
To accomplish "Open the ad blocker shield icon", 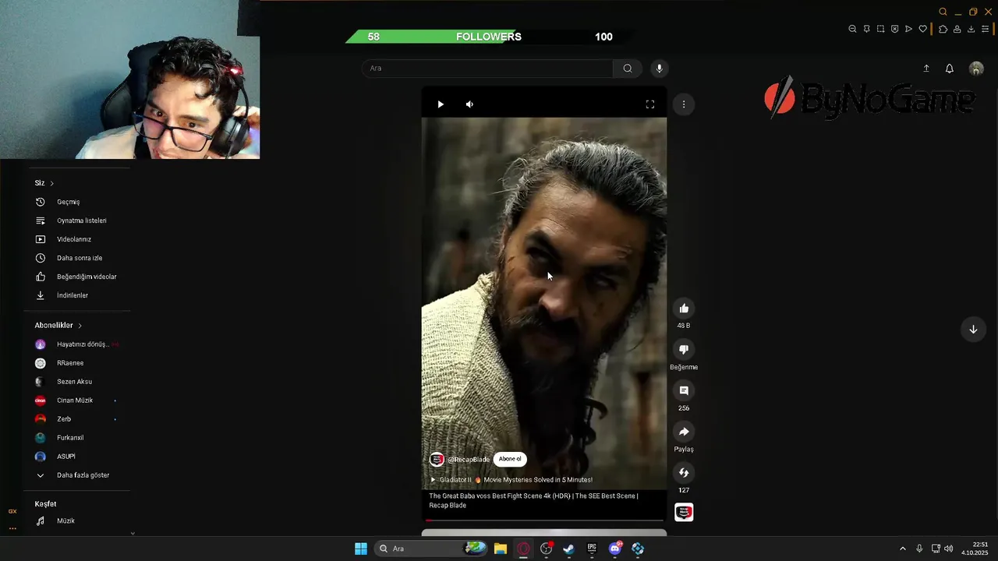I will click(894, 29).
